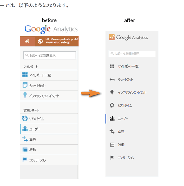Screen dimensions: 184x186
Task: Click magnifier icon in after search box
Action: 112,54
